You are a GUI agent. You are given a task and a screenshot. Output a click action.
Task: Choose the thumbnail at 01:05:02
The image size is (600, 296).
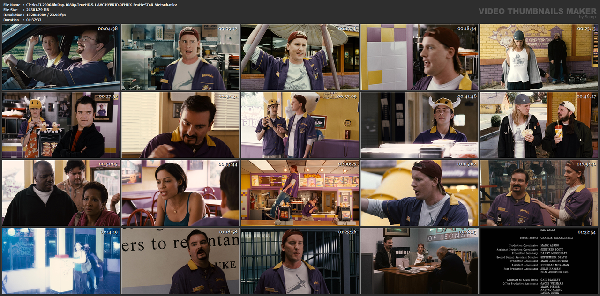pyautogui.click(x=420, y=193)
